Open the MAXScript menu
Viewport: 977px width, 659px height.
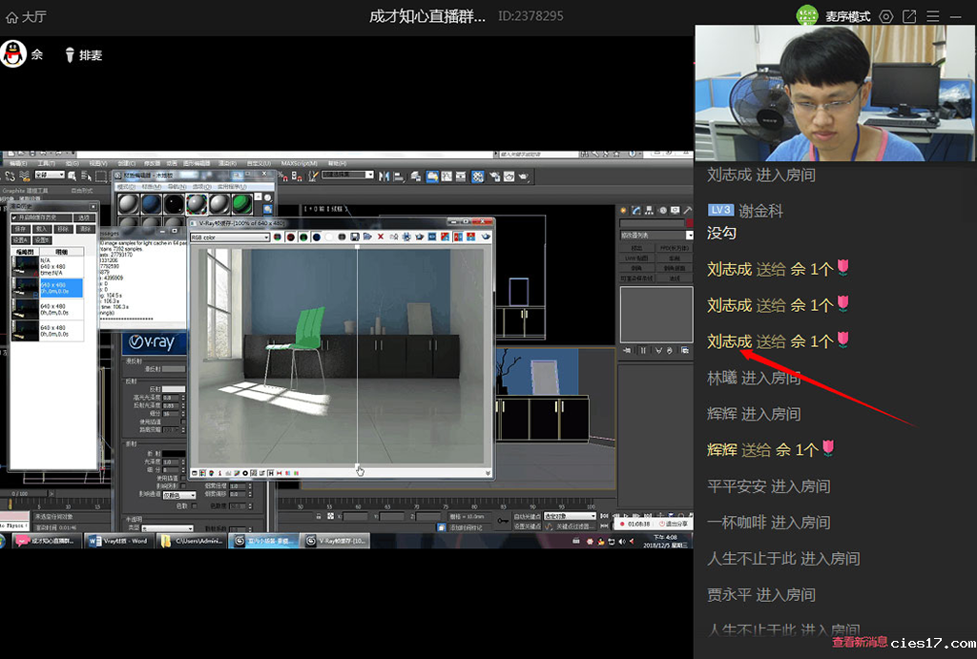click(299, 163)
